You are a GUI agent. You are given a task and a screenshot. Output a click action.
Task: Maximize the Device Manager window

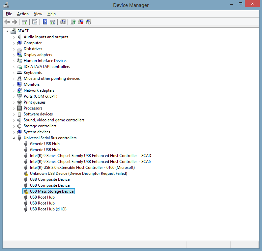[x=241, y=4]
